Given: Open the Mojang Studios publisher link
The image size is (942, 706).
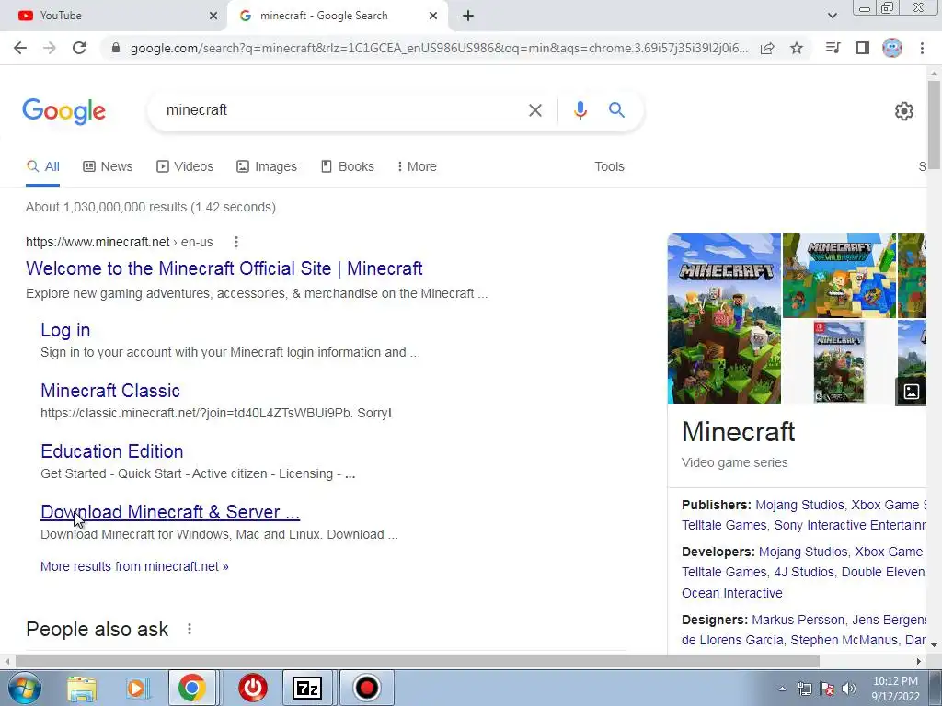Looking at the screenshot, I should pos(799,505).
